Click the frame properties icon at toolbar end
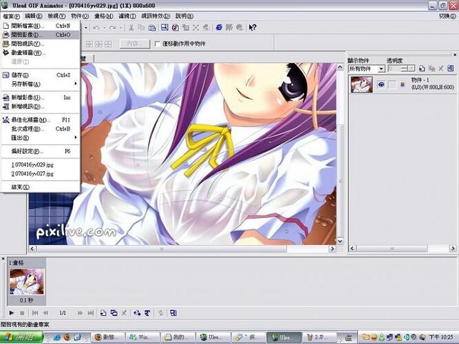The image size is (459, 344). 173,313
